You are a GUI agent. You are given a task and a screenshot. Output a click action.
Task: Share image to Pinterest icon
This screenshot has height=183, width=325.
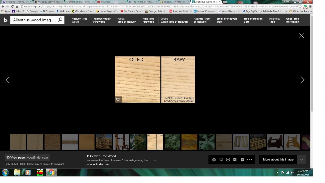pyautogui.click(x=242, y=160)
